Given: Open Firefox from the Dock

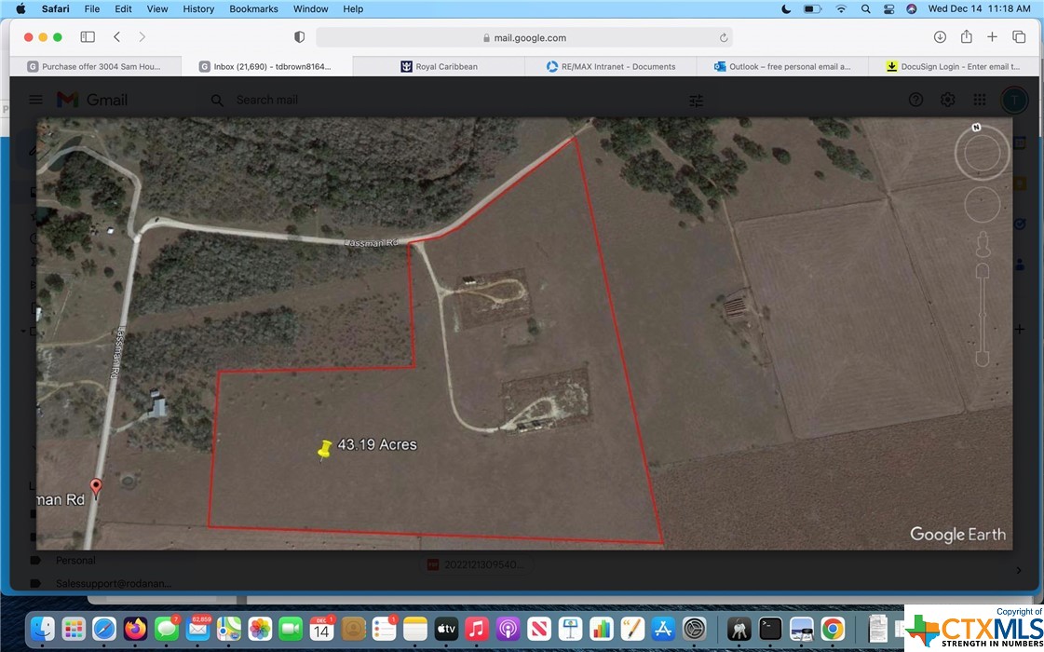Looking at the screenshot, I should [x=135, y=629].
